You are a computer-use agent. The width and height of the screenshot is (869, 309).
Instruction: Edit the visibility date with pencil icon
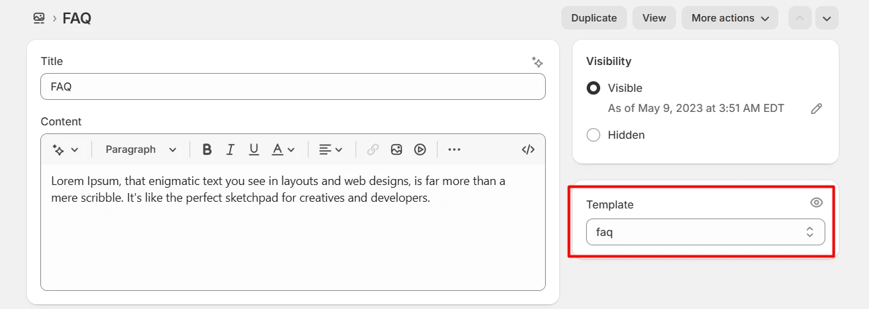[817, 109]
